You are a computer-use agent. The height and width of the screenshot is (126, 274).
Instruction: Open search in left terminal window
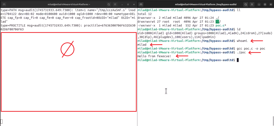pos(109,4)
